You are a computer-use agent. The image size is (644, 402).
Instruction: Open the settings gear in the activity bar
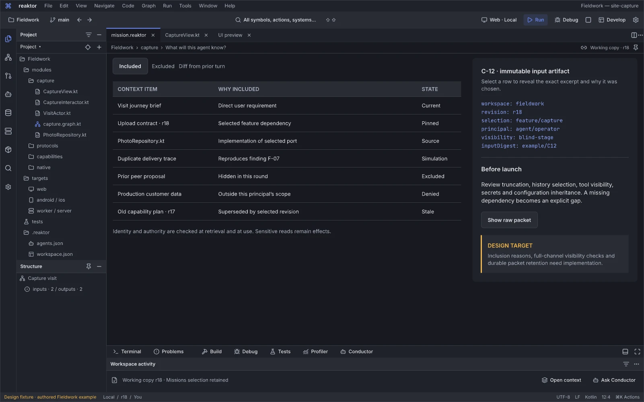click(8, 187)
